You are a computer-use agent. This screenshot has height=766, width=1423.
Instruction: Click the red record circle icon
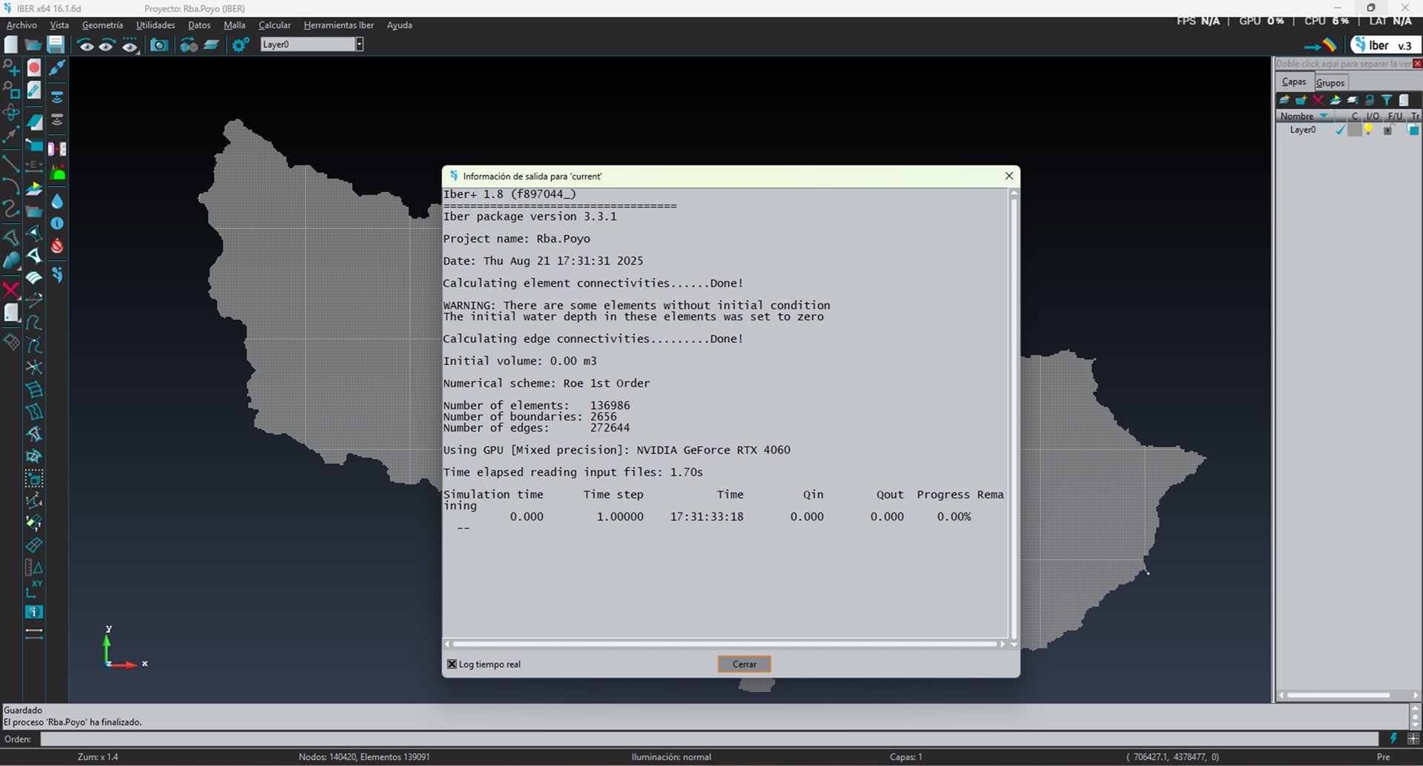click(34, 68)
